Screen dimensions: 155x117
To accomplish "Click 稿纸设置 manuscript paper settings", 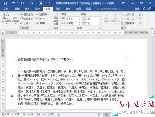I will 56,19.
